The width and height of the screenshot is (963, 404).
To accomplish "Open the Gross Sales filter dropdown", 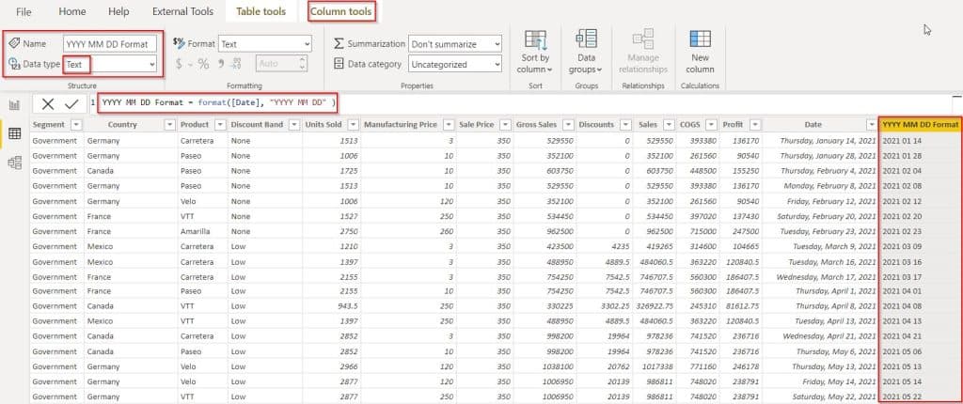I will [x=567, y=125].
